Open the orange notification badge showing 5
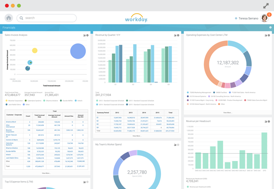 pyautogui.click(x=269, y=14)
